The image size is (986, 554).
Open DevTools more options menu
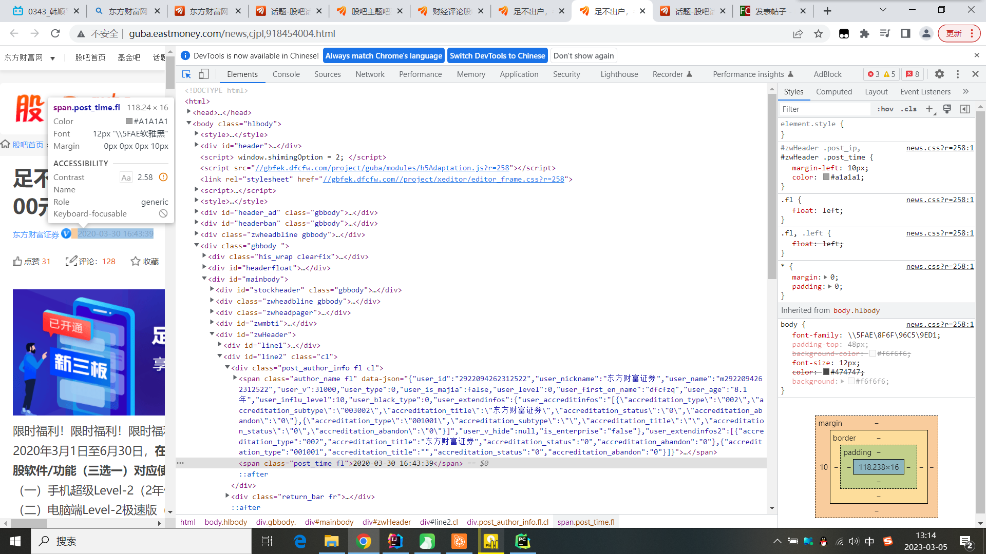tap(958, 74)
